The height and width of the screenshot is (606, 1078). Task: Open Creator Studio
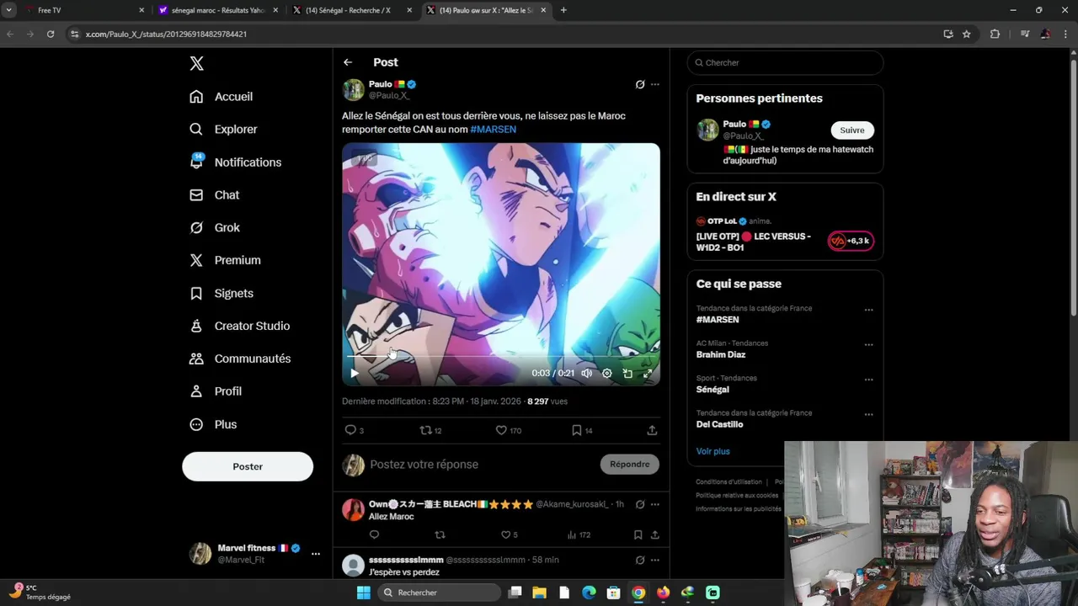click(239, 326)
